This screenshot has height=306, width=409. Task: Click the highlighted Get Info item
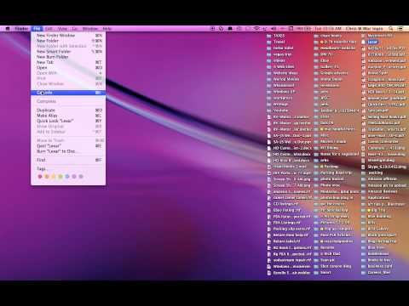(68, 93)
